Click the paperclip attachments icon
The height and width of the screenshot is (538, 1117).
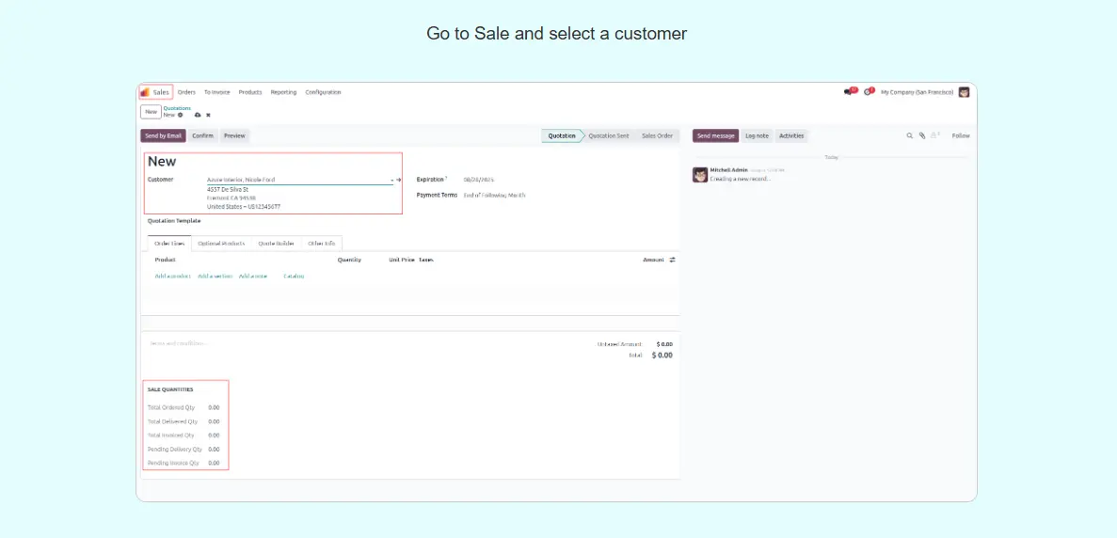922,135
